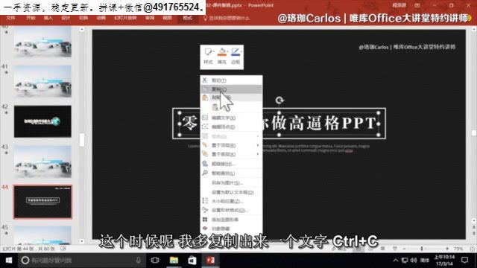
Task: Switch to the Home (开始) ribbon tab
Action: [31, 18]
